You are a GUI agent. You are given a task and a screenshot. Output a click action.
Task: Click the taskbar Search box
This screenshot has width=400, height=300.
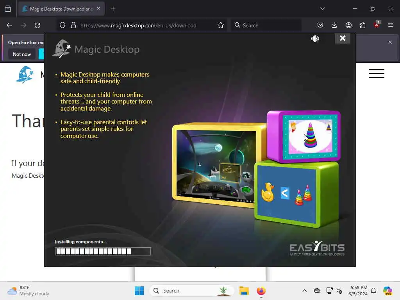(x=191, y=291)
